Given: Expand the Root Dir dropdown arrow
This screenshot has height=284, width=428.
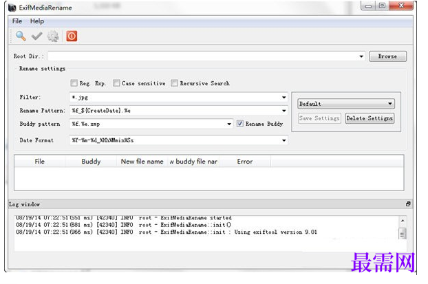Looking at the screenshot, I should 361,56.
